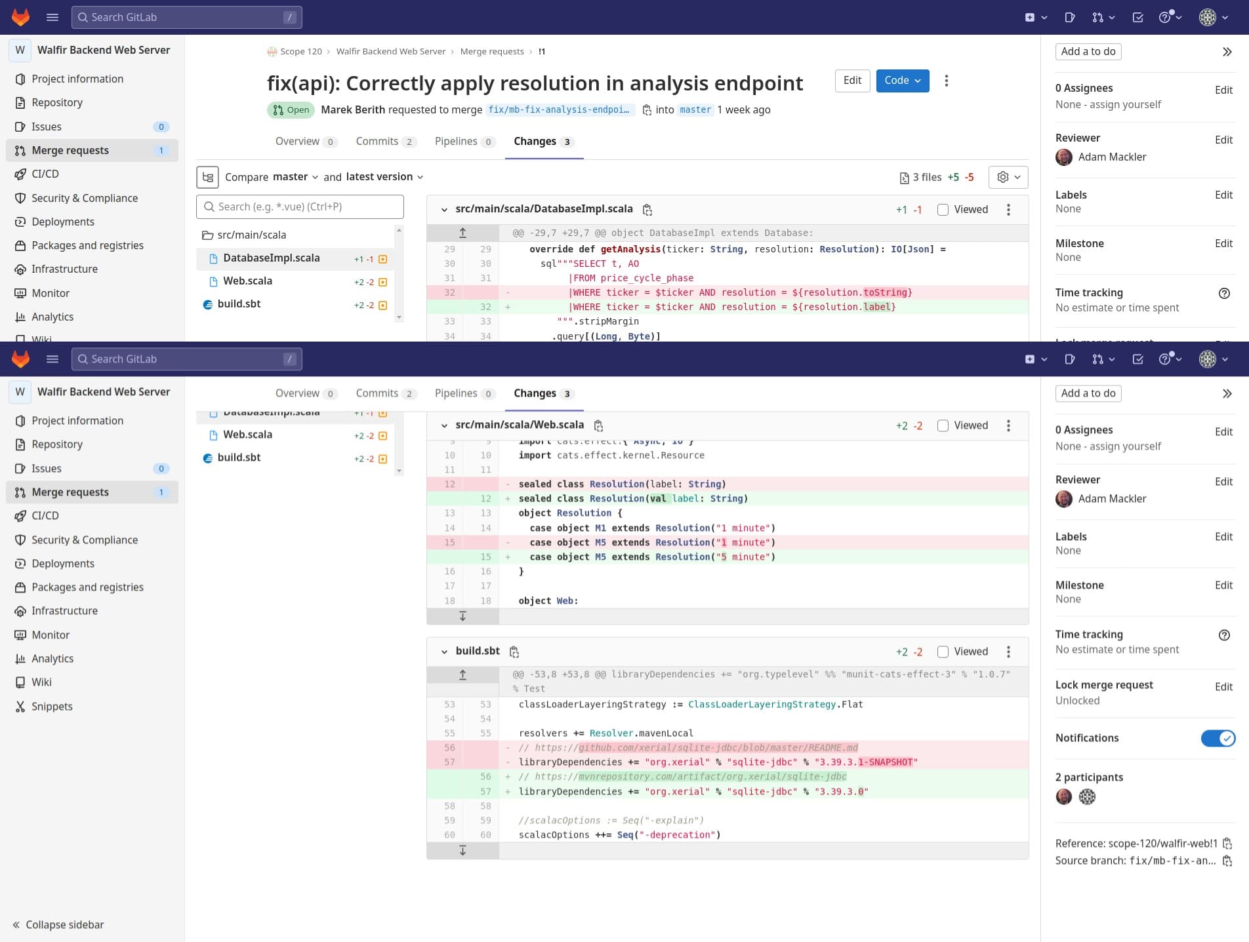Collapse the build.sbt diff file
The height and width of the screenshot is (942, 1249).
[x=444, y=652]
